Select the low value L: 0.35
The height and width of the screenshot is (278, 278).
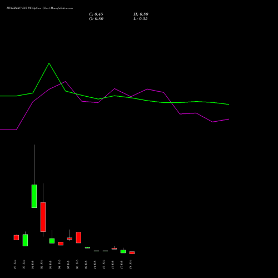[x=141, y=19]
